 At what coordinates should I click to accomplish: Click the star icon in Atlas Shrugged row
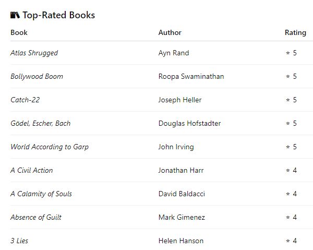[x=287, y=53]
